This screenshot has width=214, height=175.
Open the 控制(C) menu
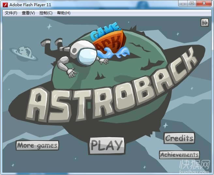tap(46, 13)
